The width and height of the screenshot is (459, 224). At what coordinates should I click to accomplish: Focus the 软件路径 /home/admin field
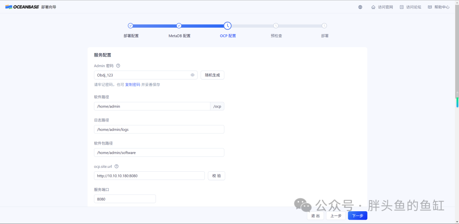[152, 106]
